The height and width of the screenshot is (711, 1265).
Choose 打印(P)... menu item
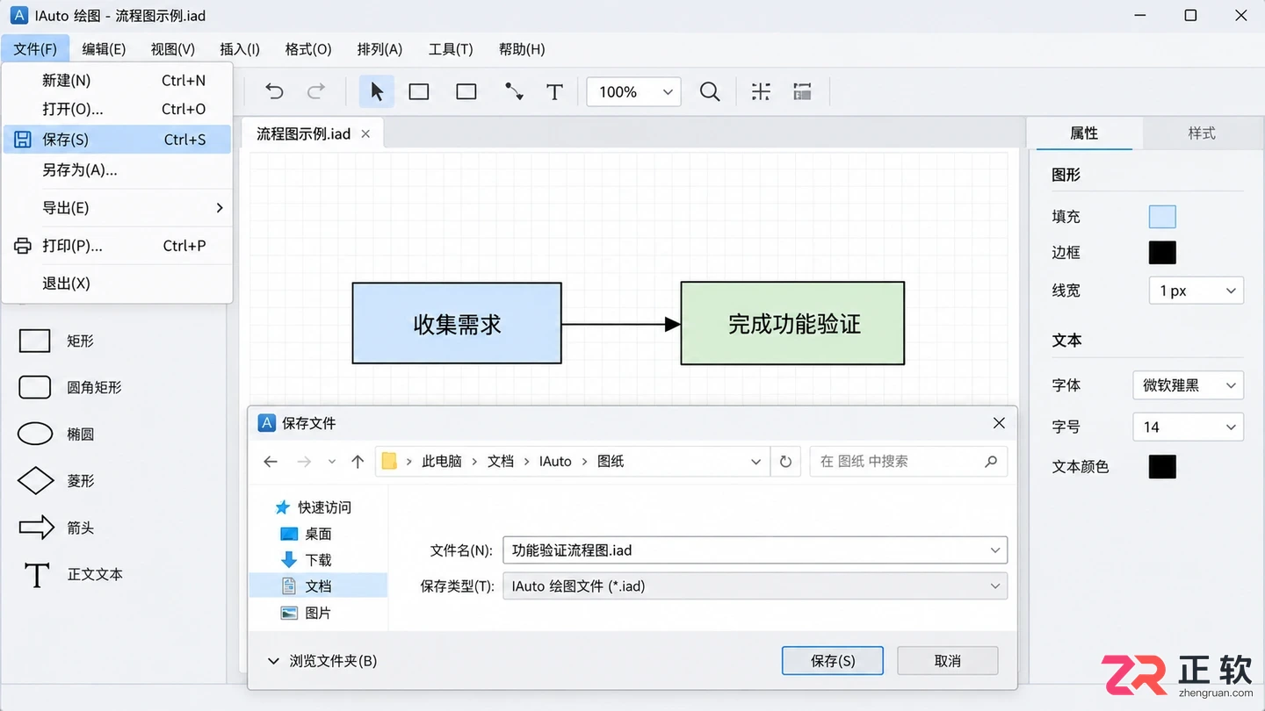tap(118, 246)
